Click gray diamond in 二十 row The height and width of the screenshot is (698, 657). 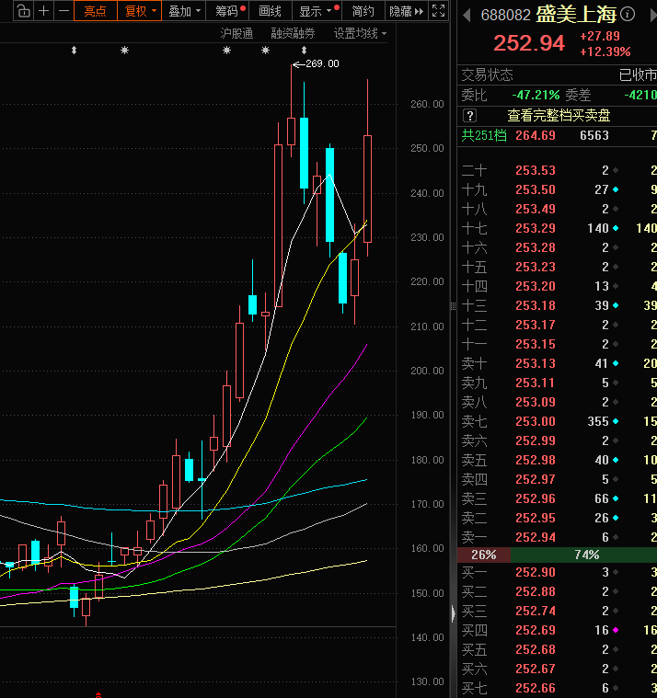point(616,170)
